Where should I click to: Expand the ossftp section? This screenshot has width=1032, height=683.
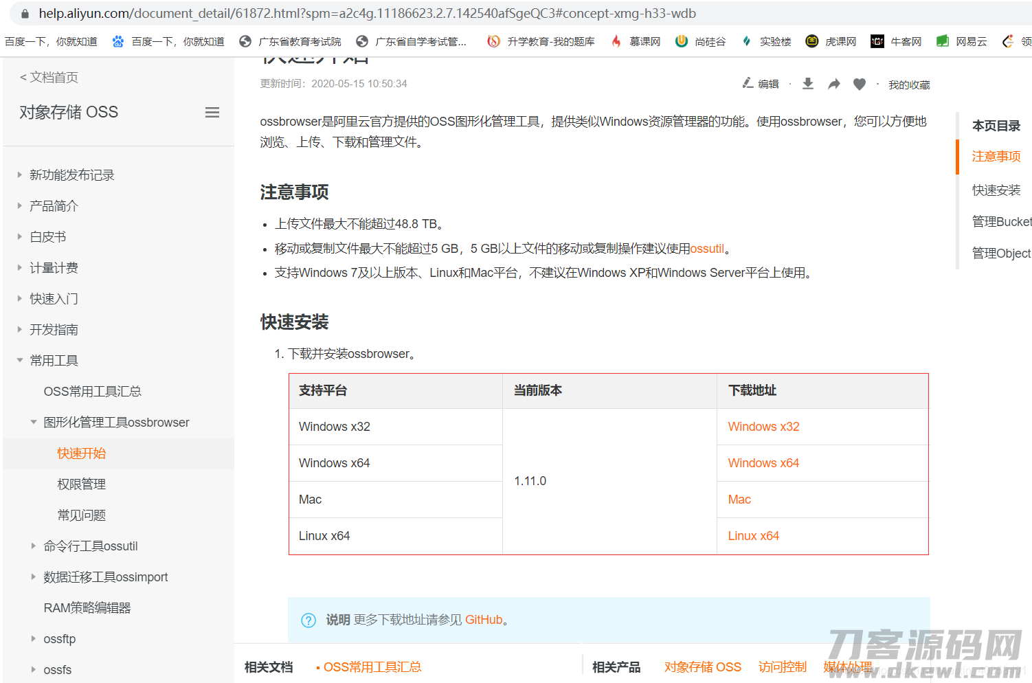(34, 638)
